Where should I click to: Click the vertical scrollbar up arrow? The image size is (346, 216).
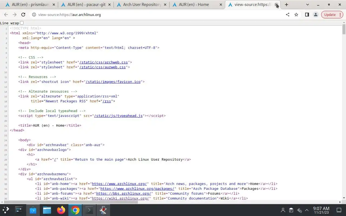344,22
